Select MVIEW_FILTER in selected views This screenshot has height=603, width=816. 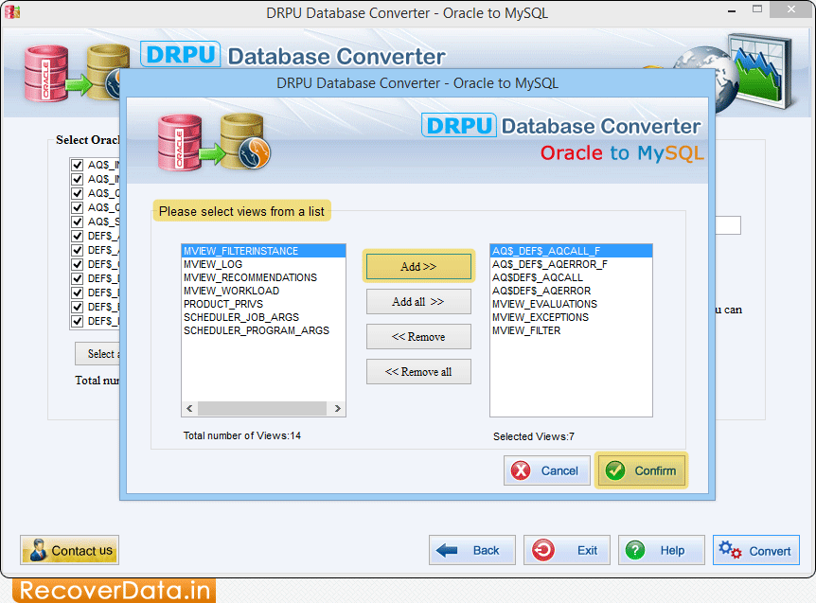(x=571, y=330)
